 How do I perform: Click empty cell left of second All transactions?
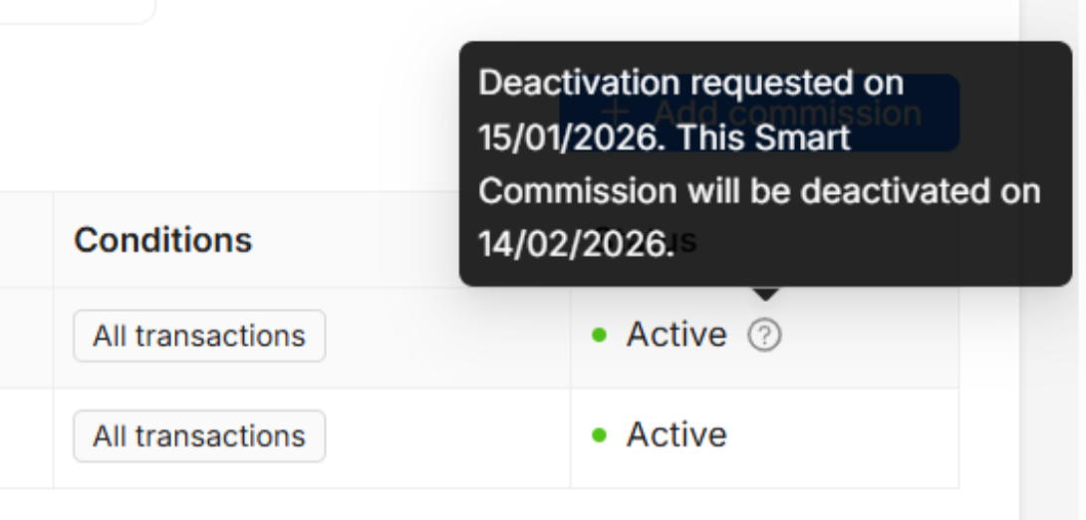pyautogui.click(x=26, y=436)
